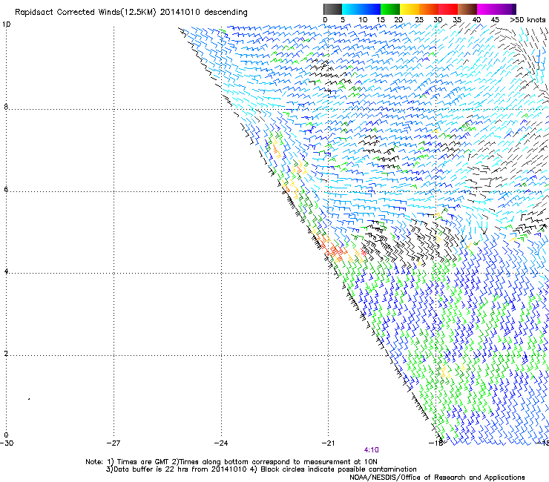Click the '40' label under the color bar

tap(476, 20)
